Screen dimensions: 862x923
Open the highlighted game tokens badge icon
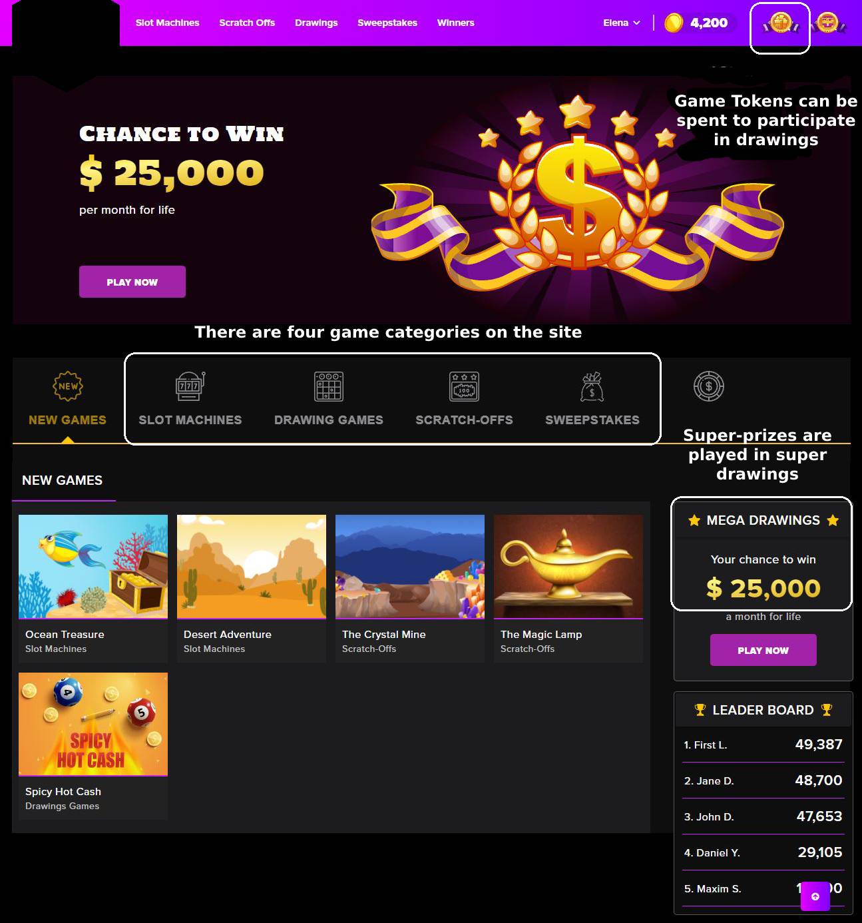(x=780, y=24)
